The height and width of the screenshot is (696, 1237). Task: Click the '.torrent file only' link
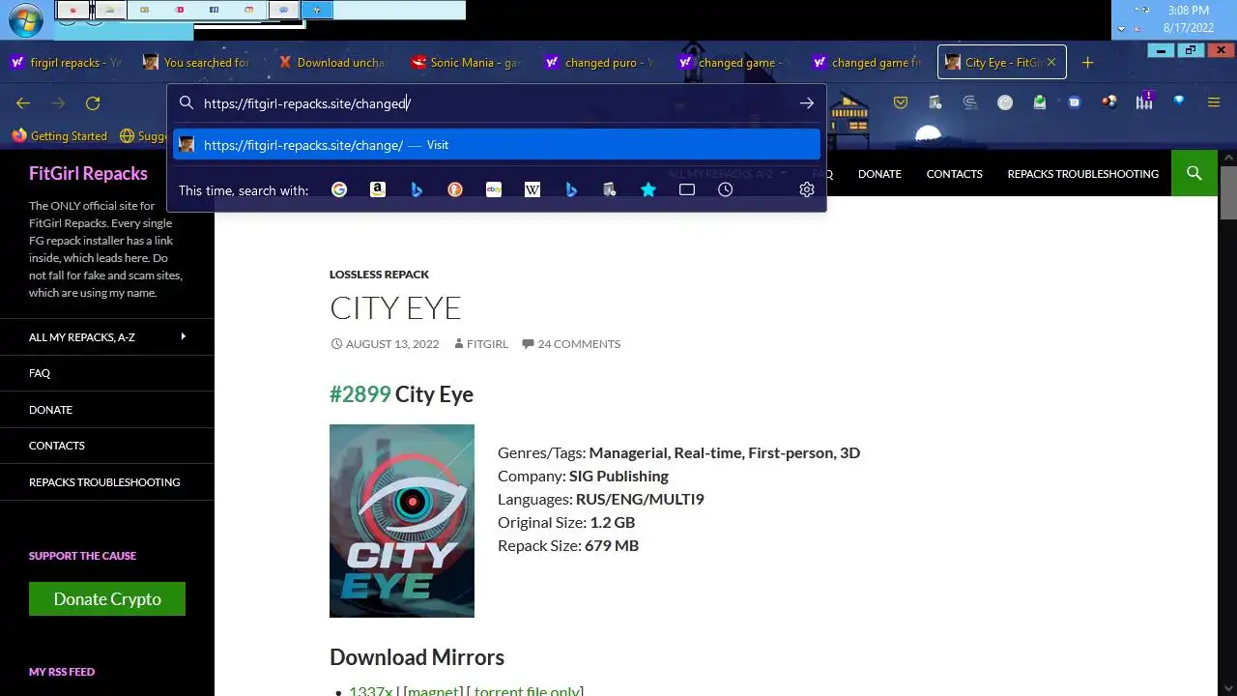pos(527,690)
